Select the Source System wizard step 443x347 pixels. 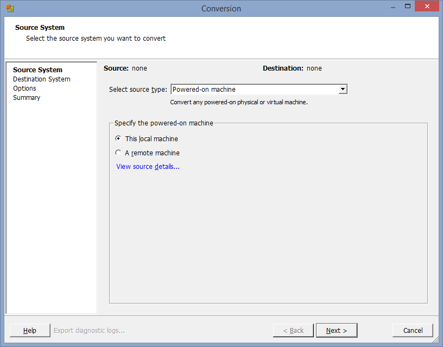[x=37, y=70]
